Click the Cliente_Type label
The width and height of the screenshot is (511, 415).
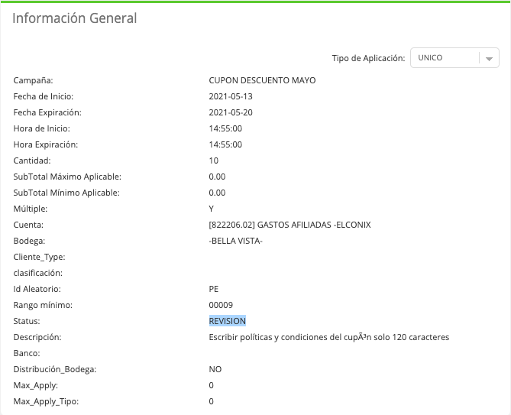39,257
